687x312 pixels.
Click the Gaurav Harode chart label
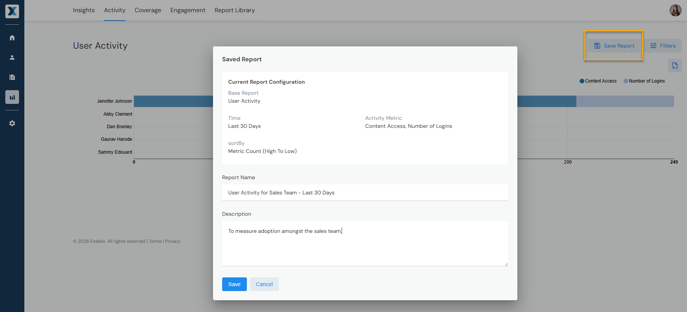116,139
